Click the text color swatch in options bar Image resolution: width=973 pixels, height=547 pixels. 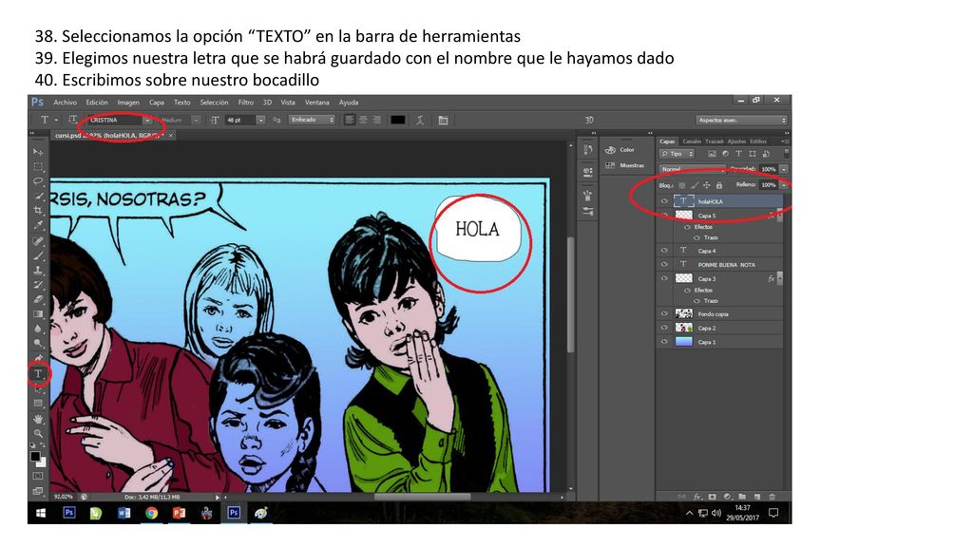pos(398,120)
